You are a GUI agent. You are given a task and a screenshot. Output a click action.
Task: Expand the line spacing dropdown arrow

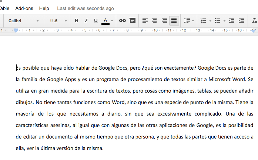(x=193, y=21)
